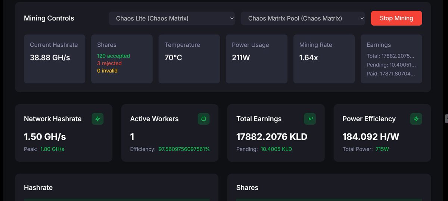The height and width of the screenshot is (201, 448).
Task: Click the 3 rejected shares text
Action: coord(109,63)
